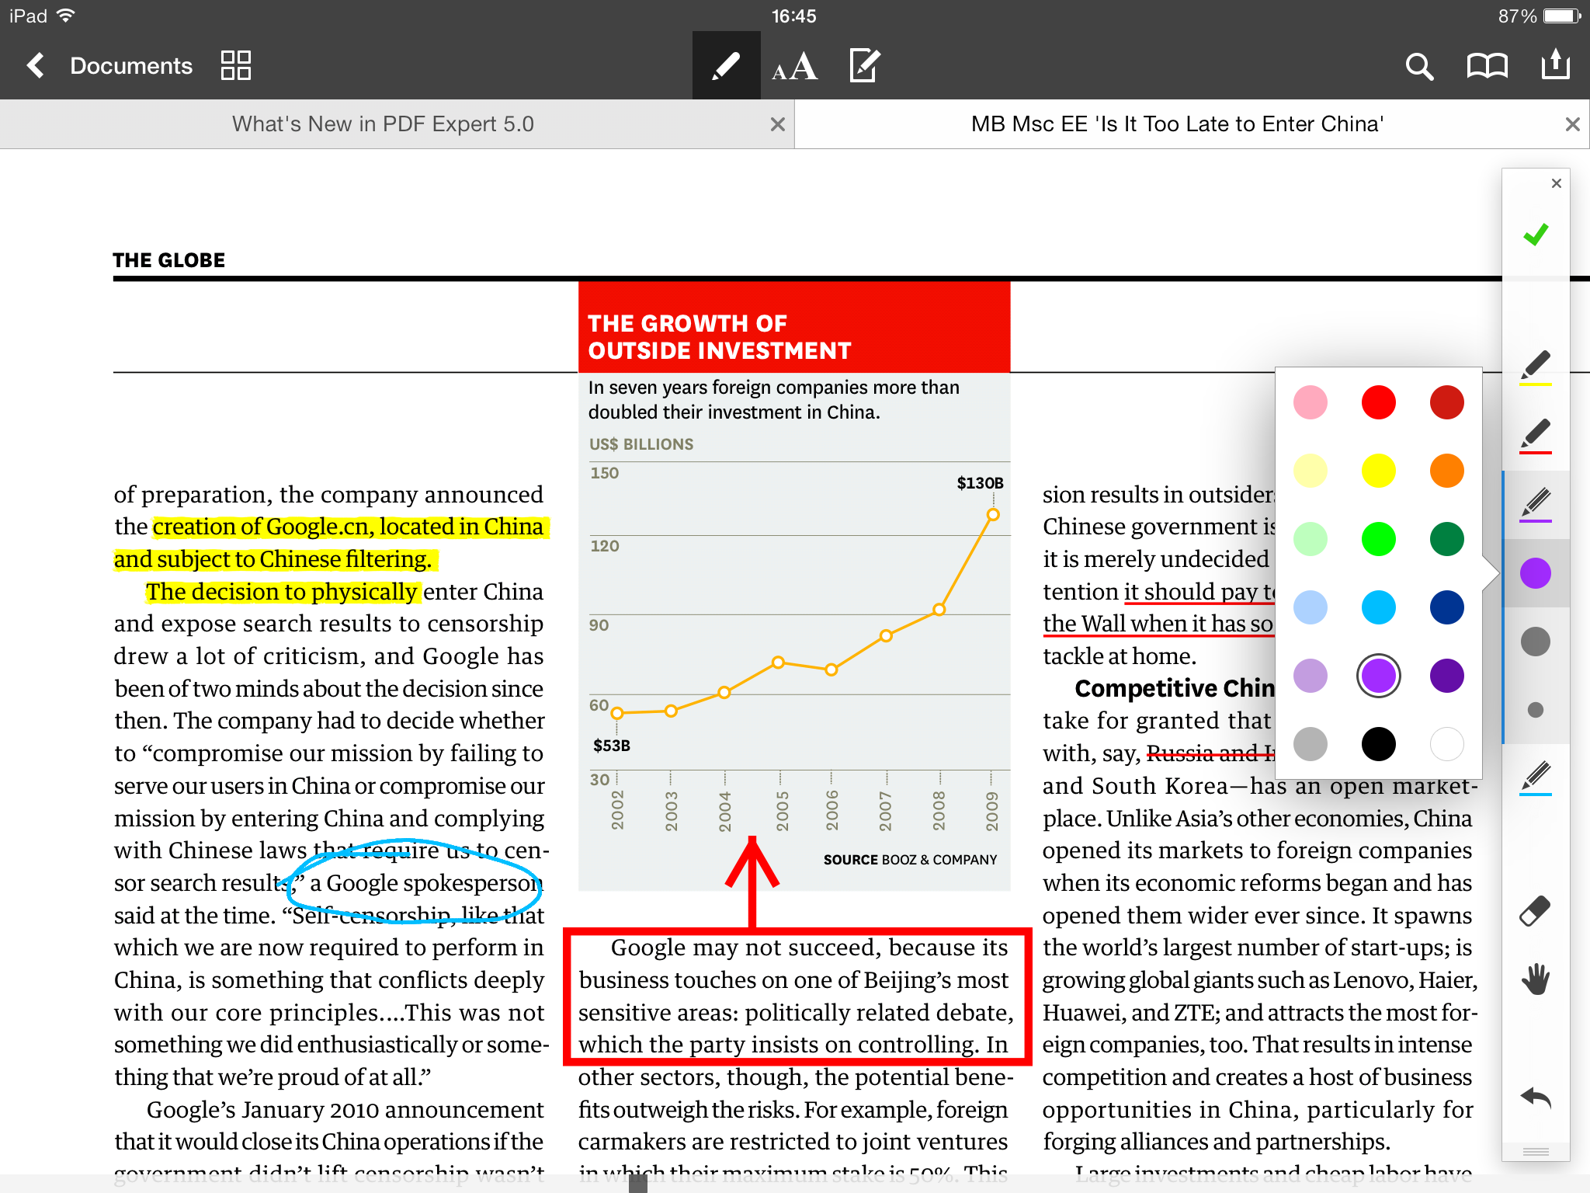
Task: Choose the blue-underlined pen tool
Action: [1535, 777]
